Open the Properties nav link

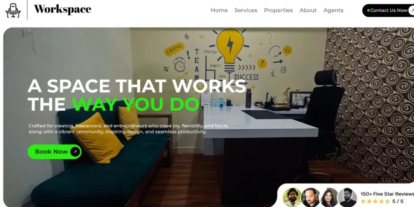click(278, 10)
